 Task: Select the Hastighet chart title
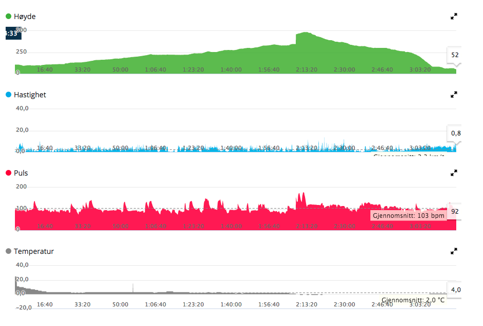coord(30,95)
